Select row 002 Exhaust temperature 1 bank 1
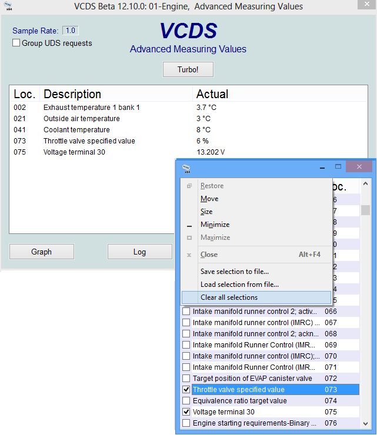Screen dimensions: 377x435 [x=188, y=108]
